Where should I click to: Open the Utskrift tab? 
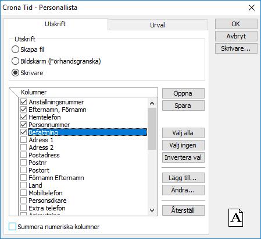pos(55,24)
